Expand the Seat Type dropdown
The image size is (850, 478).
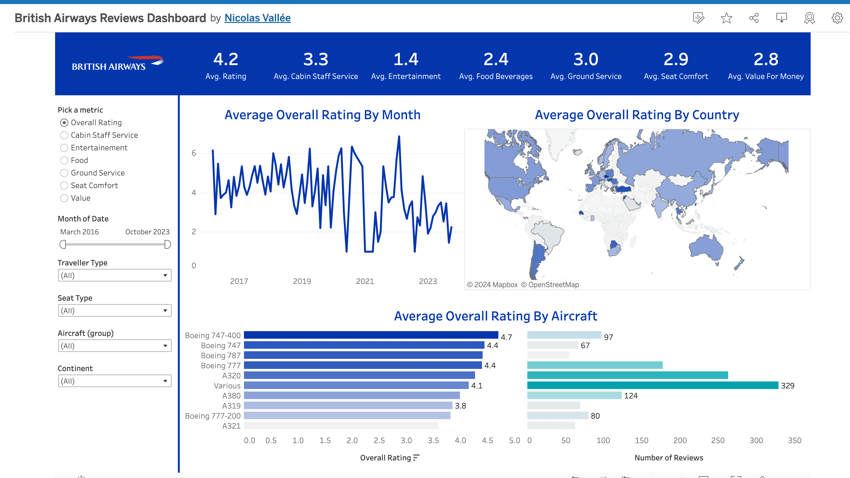115,310
